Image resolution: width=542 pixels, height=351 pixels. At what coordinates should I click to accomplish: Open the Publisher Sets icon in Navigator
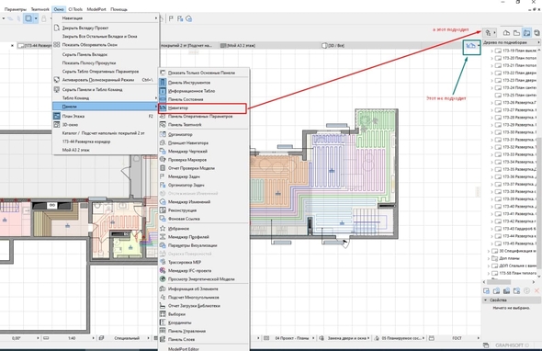point(536,33)
